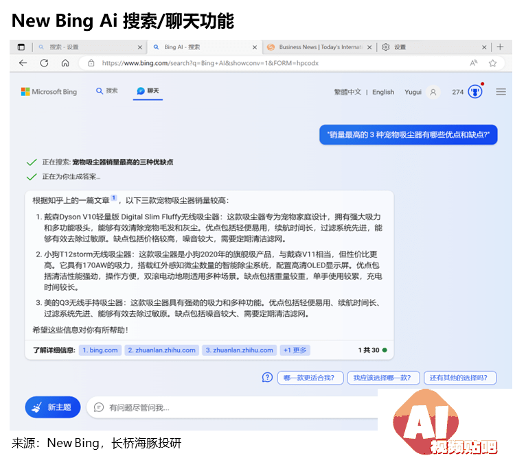Click the 274 rewards points
Image resolution: width=515 pixels, height=458 pixels.
click(457, 92)
